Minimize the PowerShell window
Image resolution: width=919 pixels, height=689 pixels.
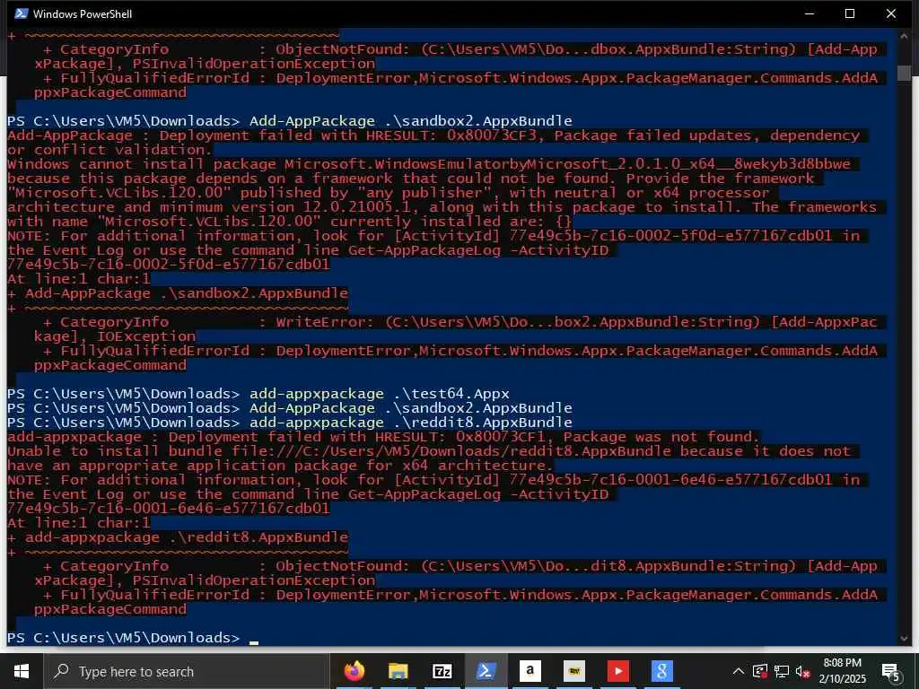click(810, 13)
